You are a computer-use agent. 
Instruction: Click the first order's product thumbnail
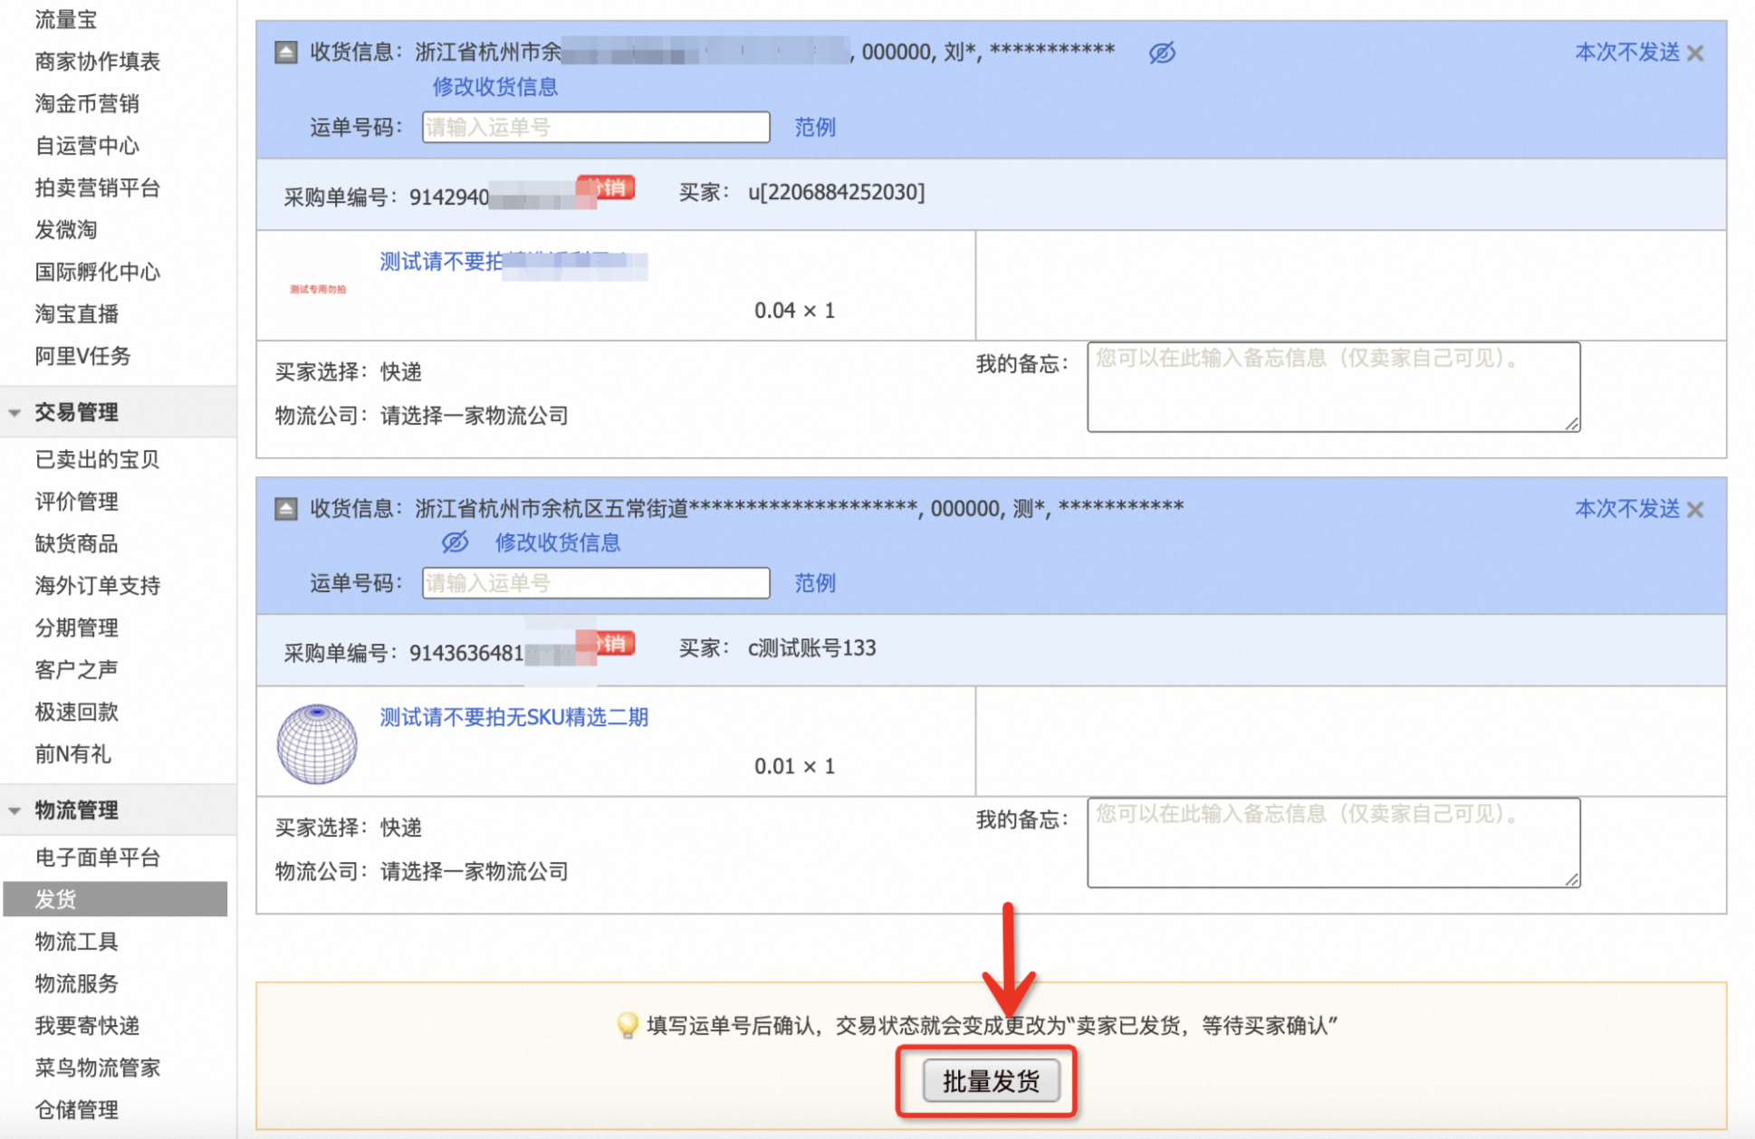(x=318, y=289)
